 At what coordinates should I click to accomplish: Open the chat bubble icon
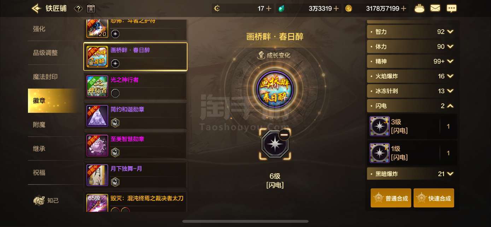click(x=451, y=8)
